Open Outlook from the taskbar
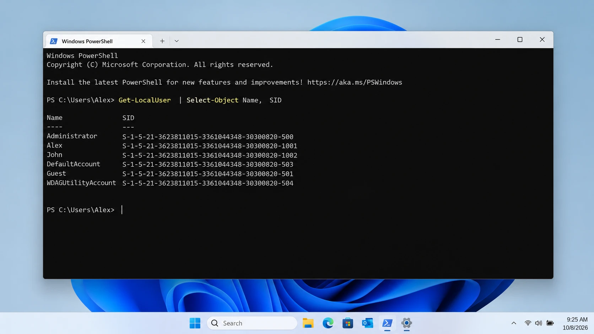 (x=367, y=323)
